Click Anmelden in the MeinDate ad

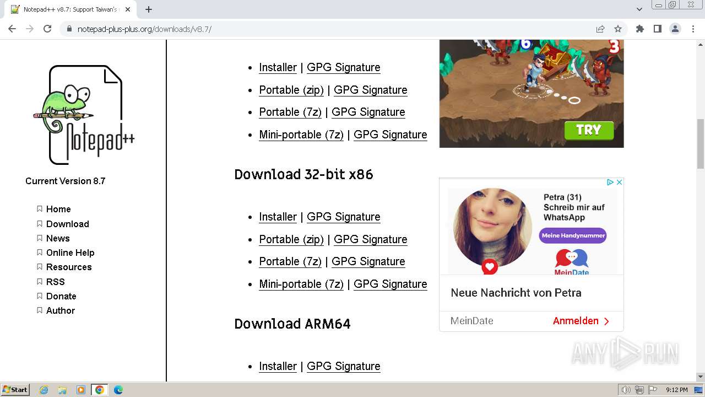(x=581, y=321)
